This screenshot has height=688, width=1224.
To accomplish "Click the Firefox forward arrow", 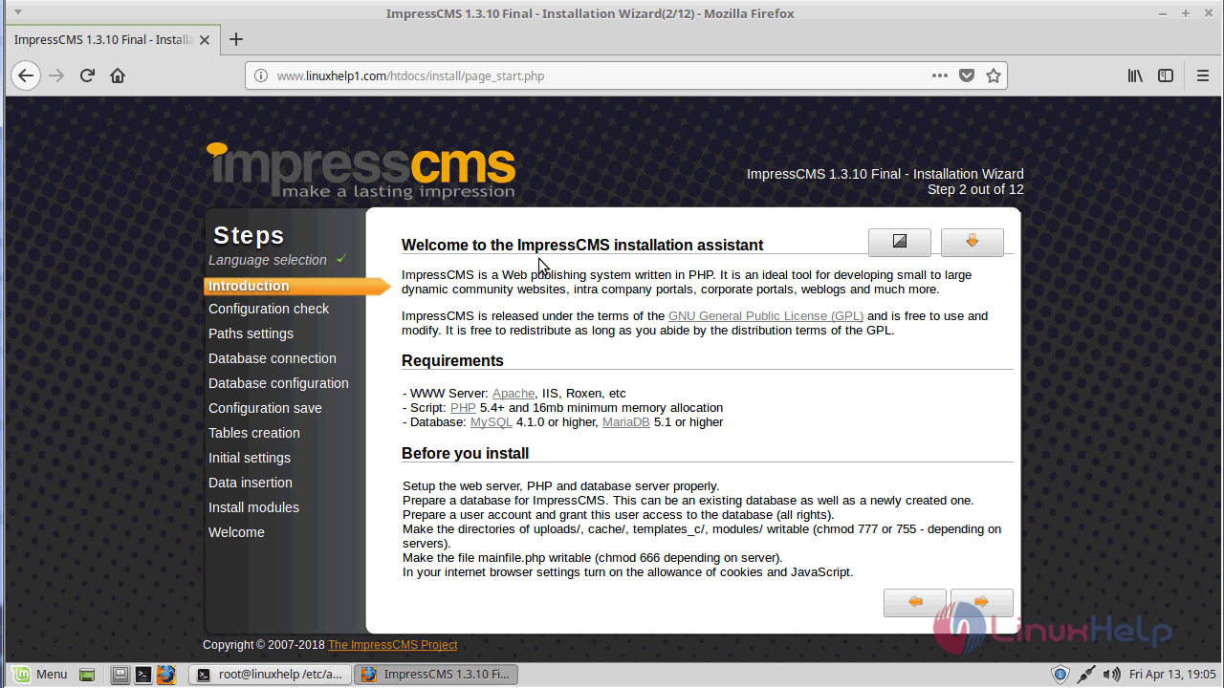I will tap(56, 75).
